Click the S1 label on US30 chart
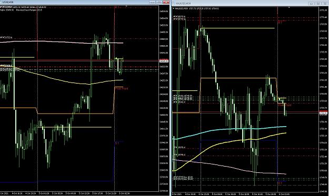Image resolution: width=329 pixels, height=196 pixels. point(117,143)
